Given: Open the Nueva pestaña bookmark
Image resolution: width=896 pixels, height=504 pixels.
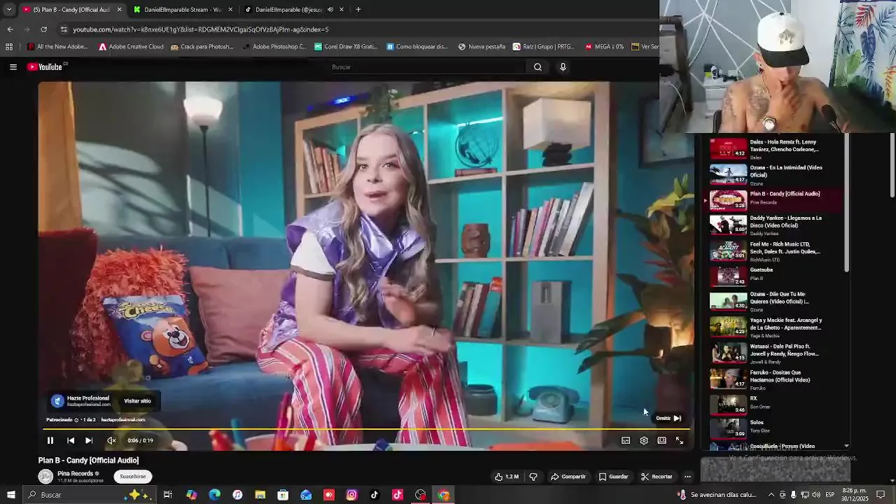Looking at the screenshot, I should pos(482,47).
